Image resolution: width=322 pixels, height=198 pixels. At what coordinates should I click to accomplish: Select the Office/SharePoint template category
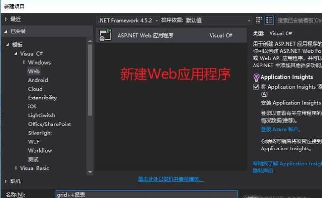click(50, 124)
